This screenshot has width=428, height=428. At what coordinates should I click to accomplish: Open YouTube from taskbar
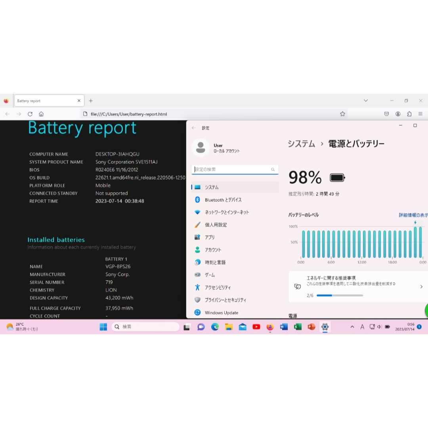point(256,327)
